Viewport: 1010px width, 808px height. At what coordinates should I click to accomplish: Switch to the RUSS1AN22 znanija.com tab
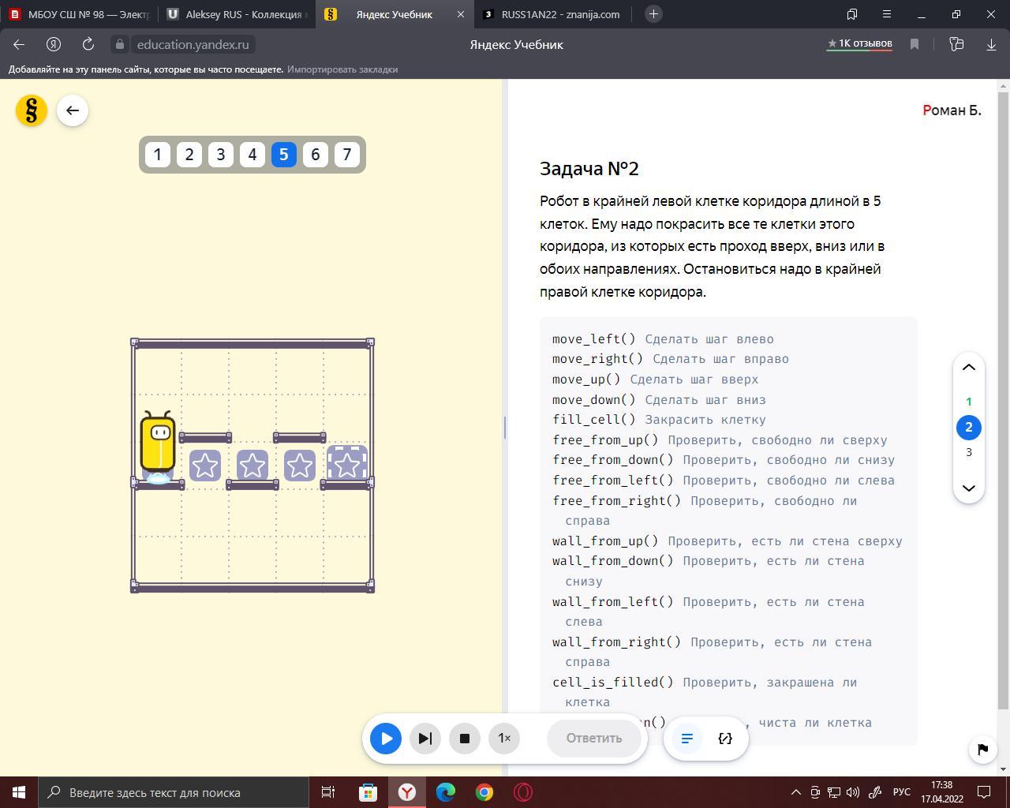pos(554,14)
